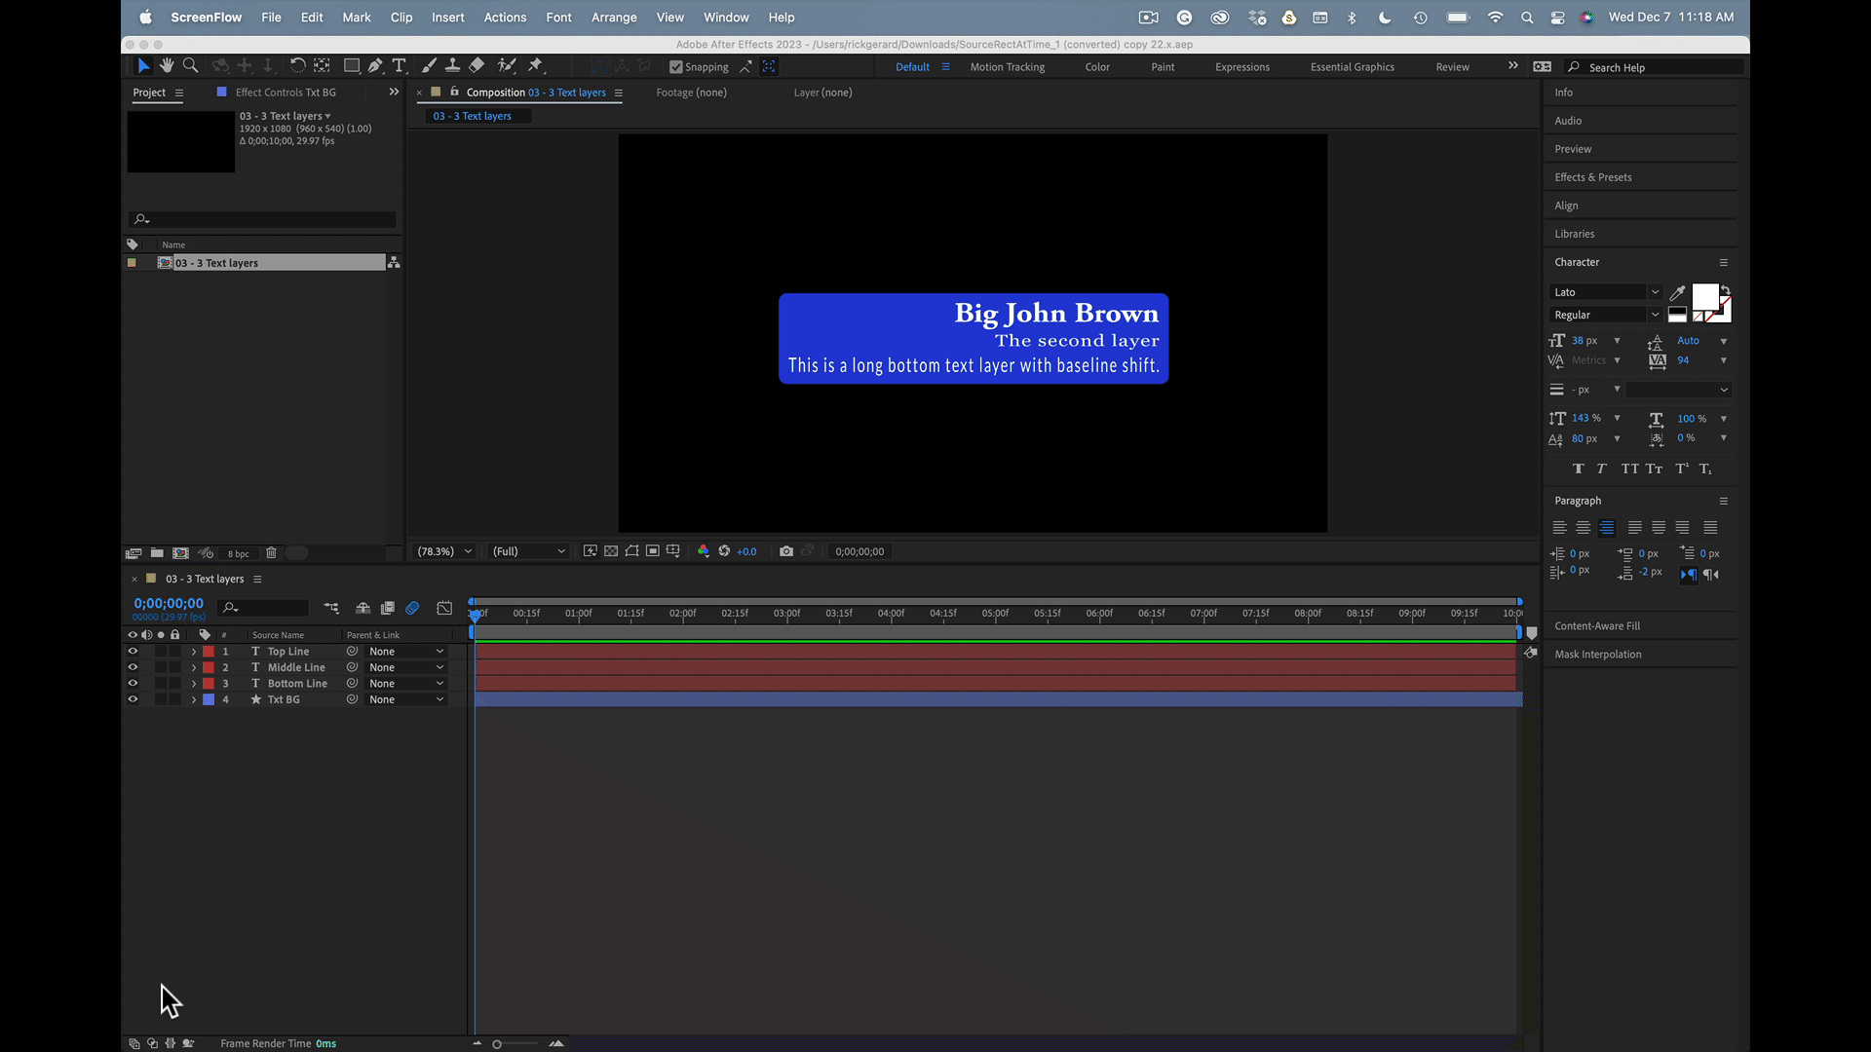1871x1052 pixels.
Task: Open the Lato font family dropdown
Action: 1655,292
